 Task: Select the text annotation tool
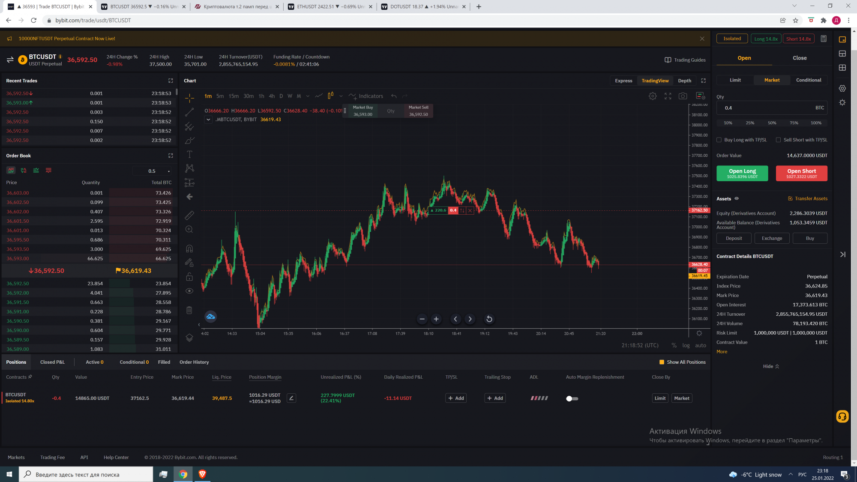click(x=189, y=154)
